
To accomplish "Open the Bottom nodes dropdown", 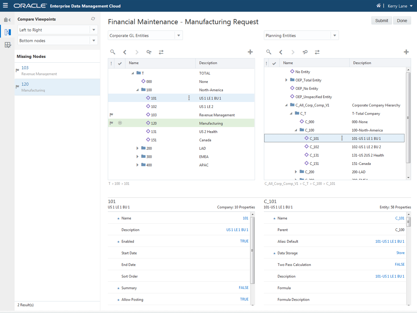I will point(94,41).
